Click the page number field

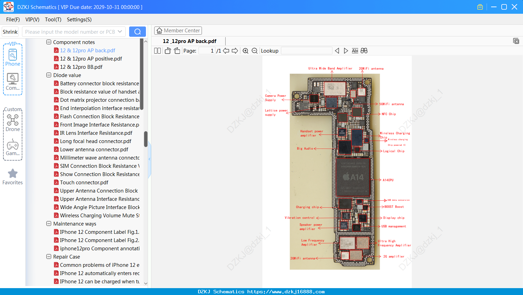point(207,51)
